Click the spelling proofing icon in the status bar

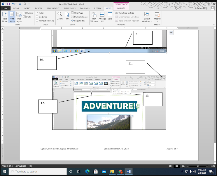click(x=30, y=166)
